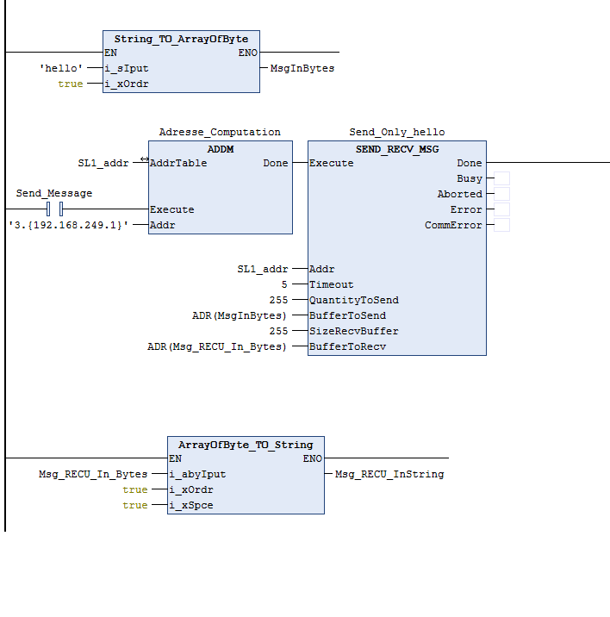Select the Busy output placeholder box
610x617 pixels.
pos(501,178)
